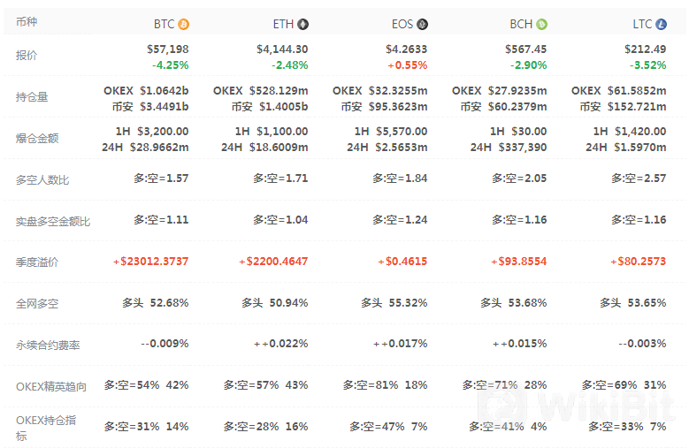Click the green BCH coin icon
Viewport: 689px width, 448px height.
click(541, 25)
